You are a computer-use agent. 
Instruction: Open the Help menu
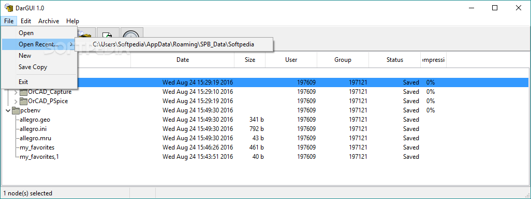click(72, 21)
